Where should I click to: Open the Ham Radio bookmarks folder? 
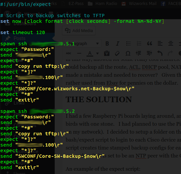pyautogui.click(x=102, y=4)
